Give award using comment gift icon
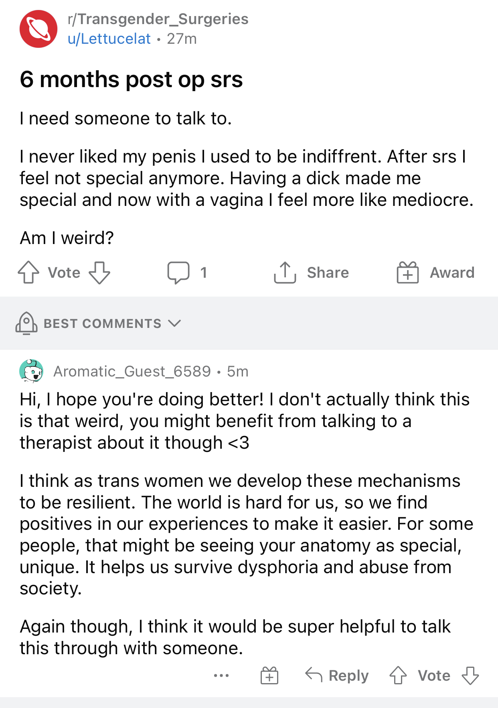This screenshot has height=708, width=498. tap(269, 675)
